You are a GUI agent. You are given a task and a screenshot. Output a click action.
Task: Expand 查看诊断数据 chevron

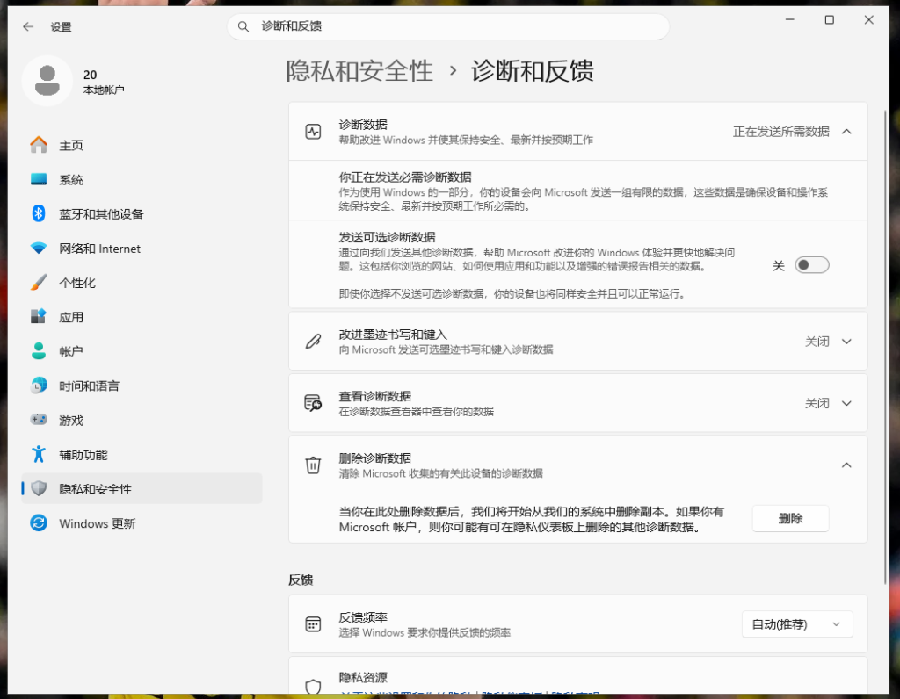tap(846, 403)
